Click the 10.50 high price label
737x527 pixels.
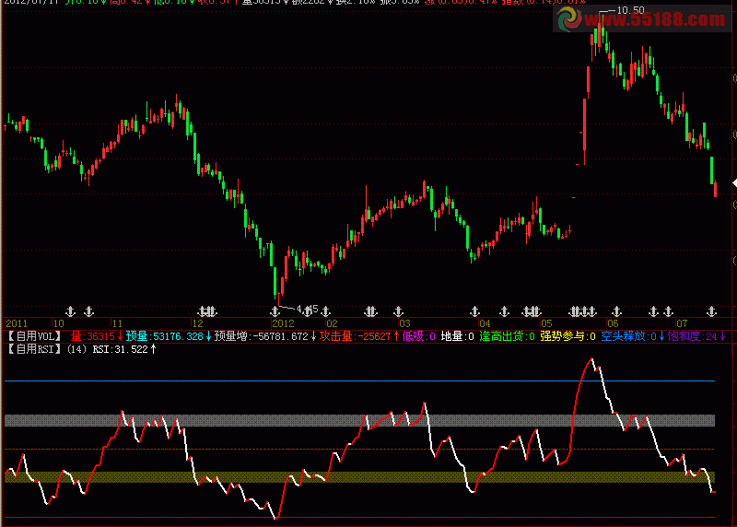click(x=631, y=10)
